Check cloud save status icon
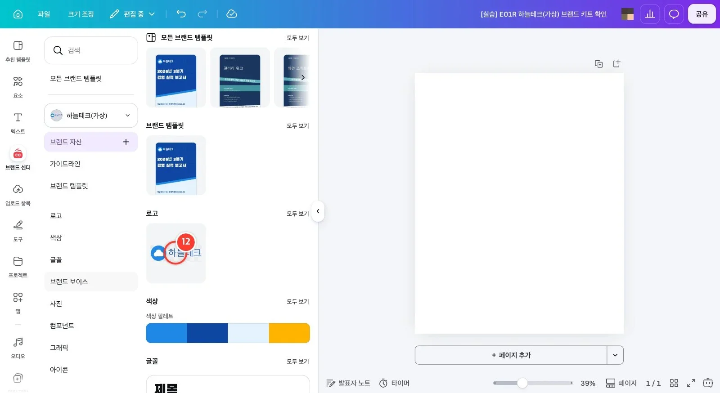Image resolution: width=720 pixels, height=393 pixels. (232, 14)
